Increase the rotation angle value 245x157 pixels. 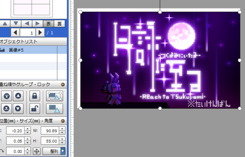pos(27,149)
